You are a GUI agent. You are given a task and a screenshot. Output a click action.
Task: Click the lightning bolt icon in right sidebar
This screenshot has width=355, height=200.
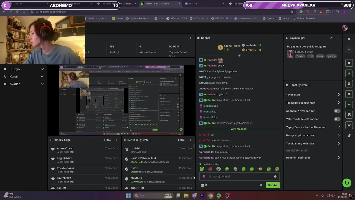click(349, 73)
